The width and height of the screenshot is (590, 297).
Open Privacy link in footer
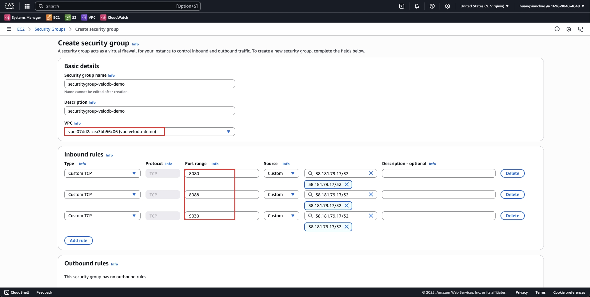[521, 292]
